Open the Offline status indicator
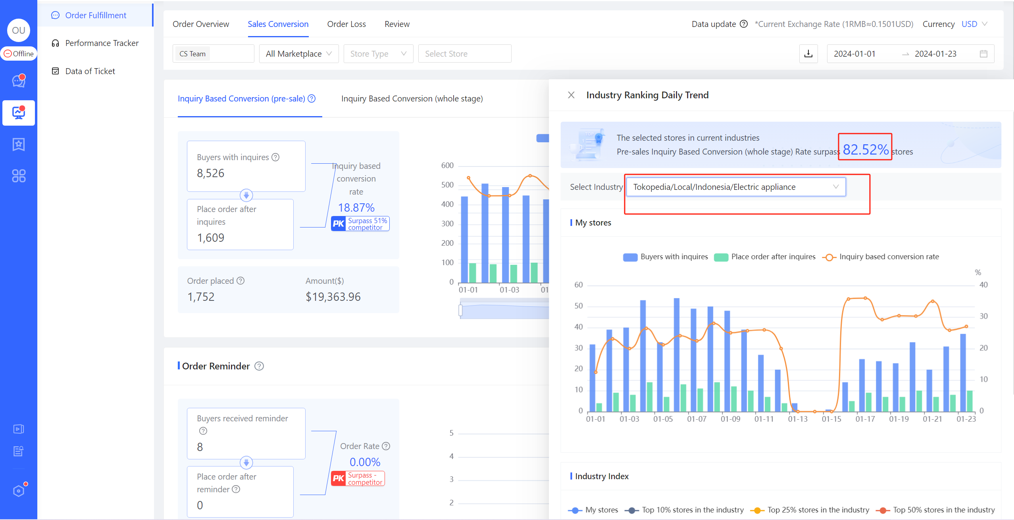The height and width of the screenshot is (520, 1014). click(x=19, y=54)
